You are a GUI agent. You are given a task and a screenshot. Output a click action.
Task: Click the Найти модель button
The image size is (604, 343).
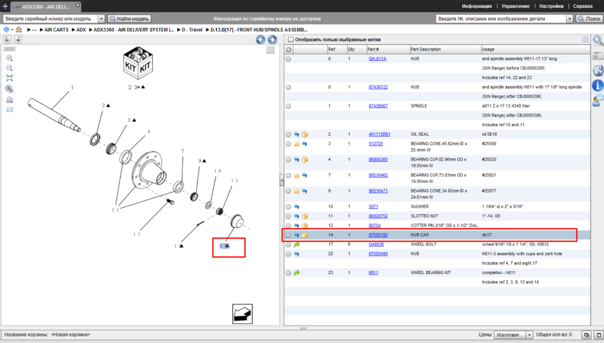coord(129,19)
